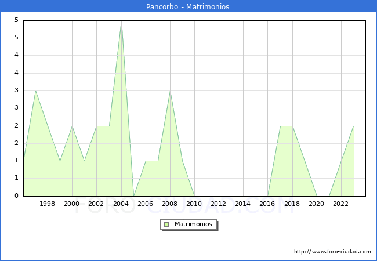Select the 2012 x-axis label
Screen dimensions: 377x261
[x=218, y=204]
